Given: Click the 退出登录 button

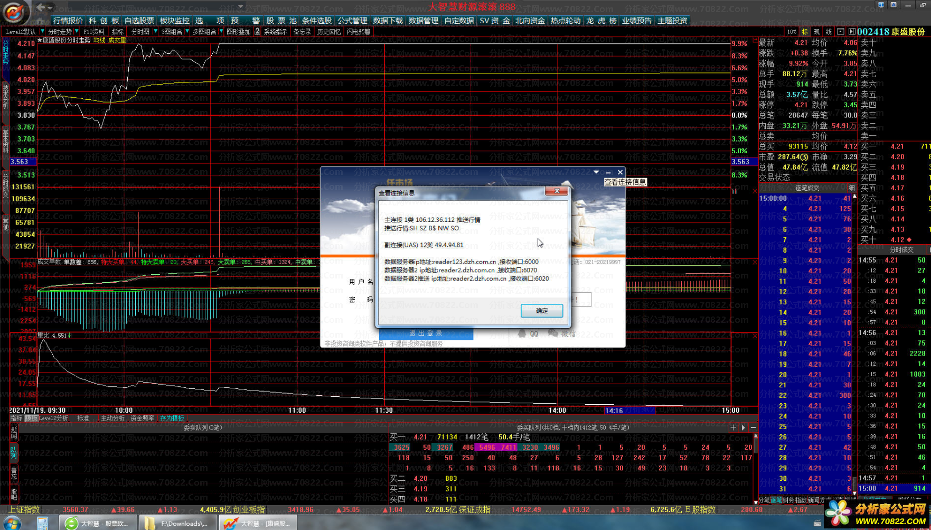Looking at the screenshot, I should (x=426, y=333).
